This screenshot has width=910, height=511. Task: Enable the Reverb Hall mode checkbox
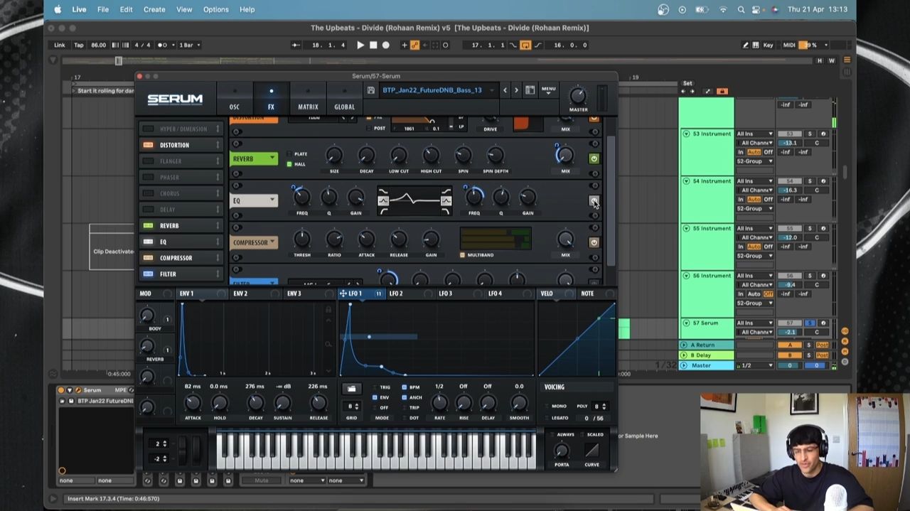289,164
